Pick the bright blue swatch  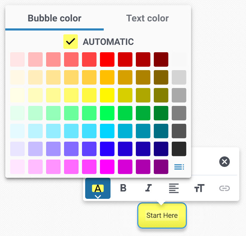pyautogui.click(x=107, y=149)
